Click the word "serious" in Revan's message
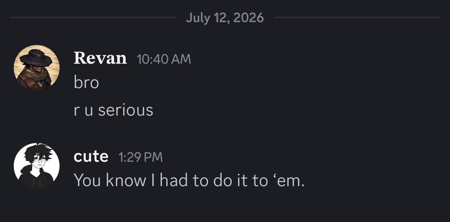This screenshot has height=222, width=450. pos(126,110)
